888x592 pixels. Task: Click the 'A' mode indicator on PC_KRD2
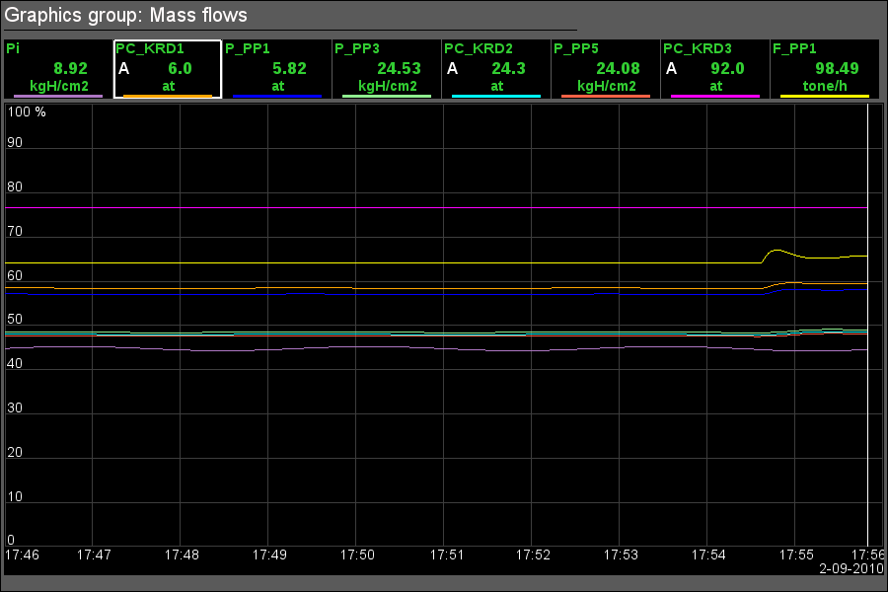453,68
